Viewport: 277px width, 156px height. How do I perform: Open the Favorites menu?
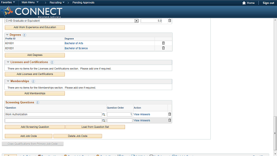(8, 3)
